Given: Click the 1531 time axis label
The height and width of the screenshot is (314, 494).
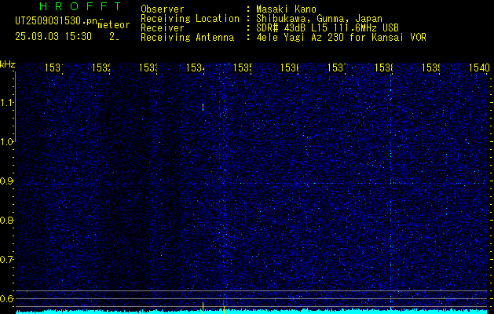Looking at the screenshot, I should (54, 68).
